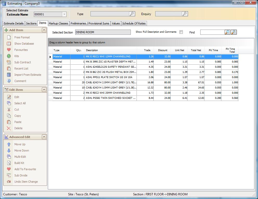Open Show Database
The width and height of the screenshot is (258, 199).
click(8, 44)
